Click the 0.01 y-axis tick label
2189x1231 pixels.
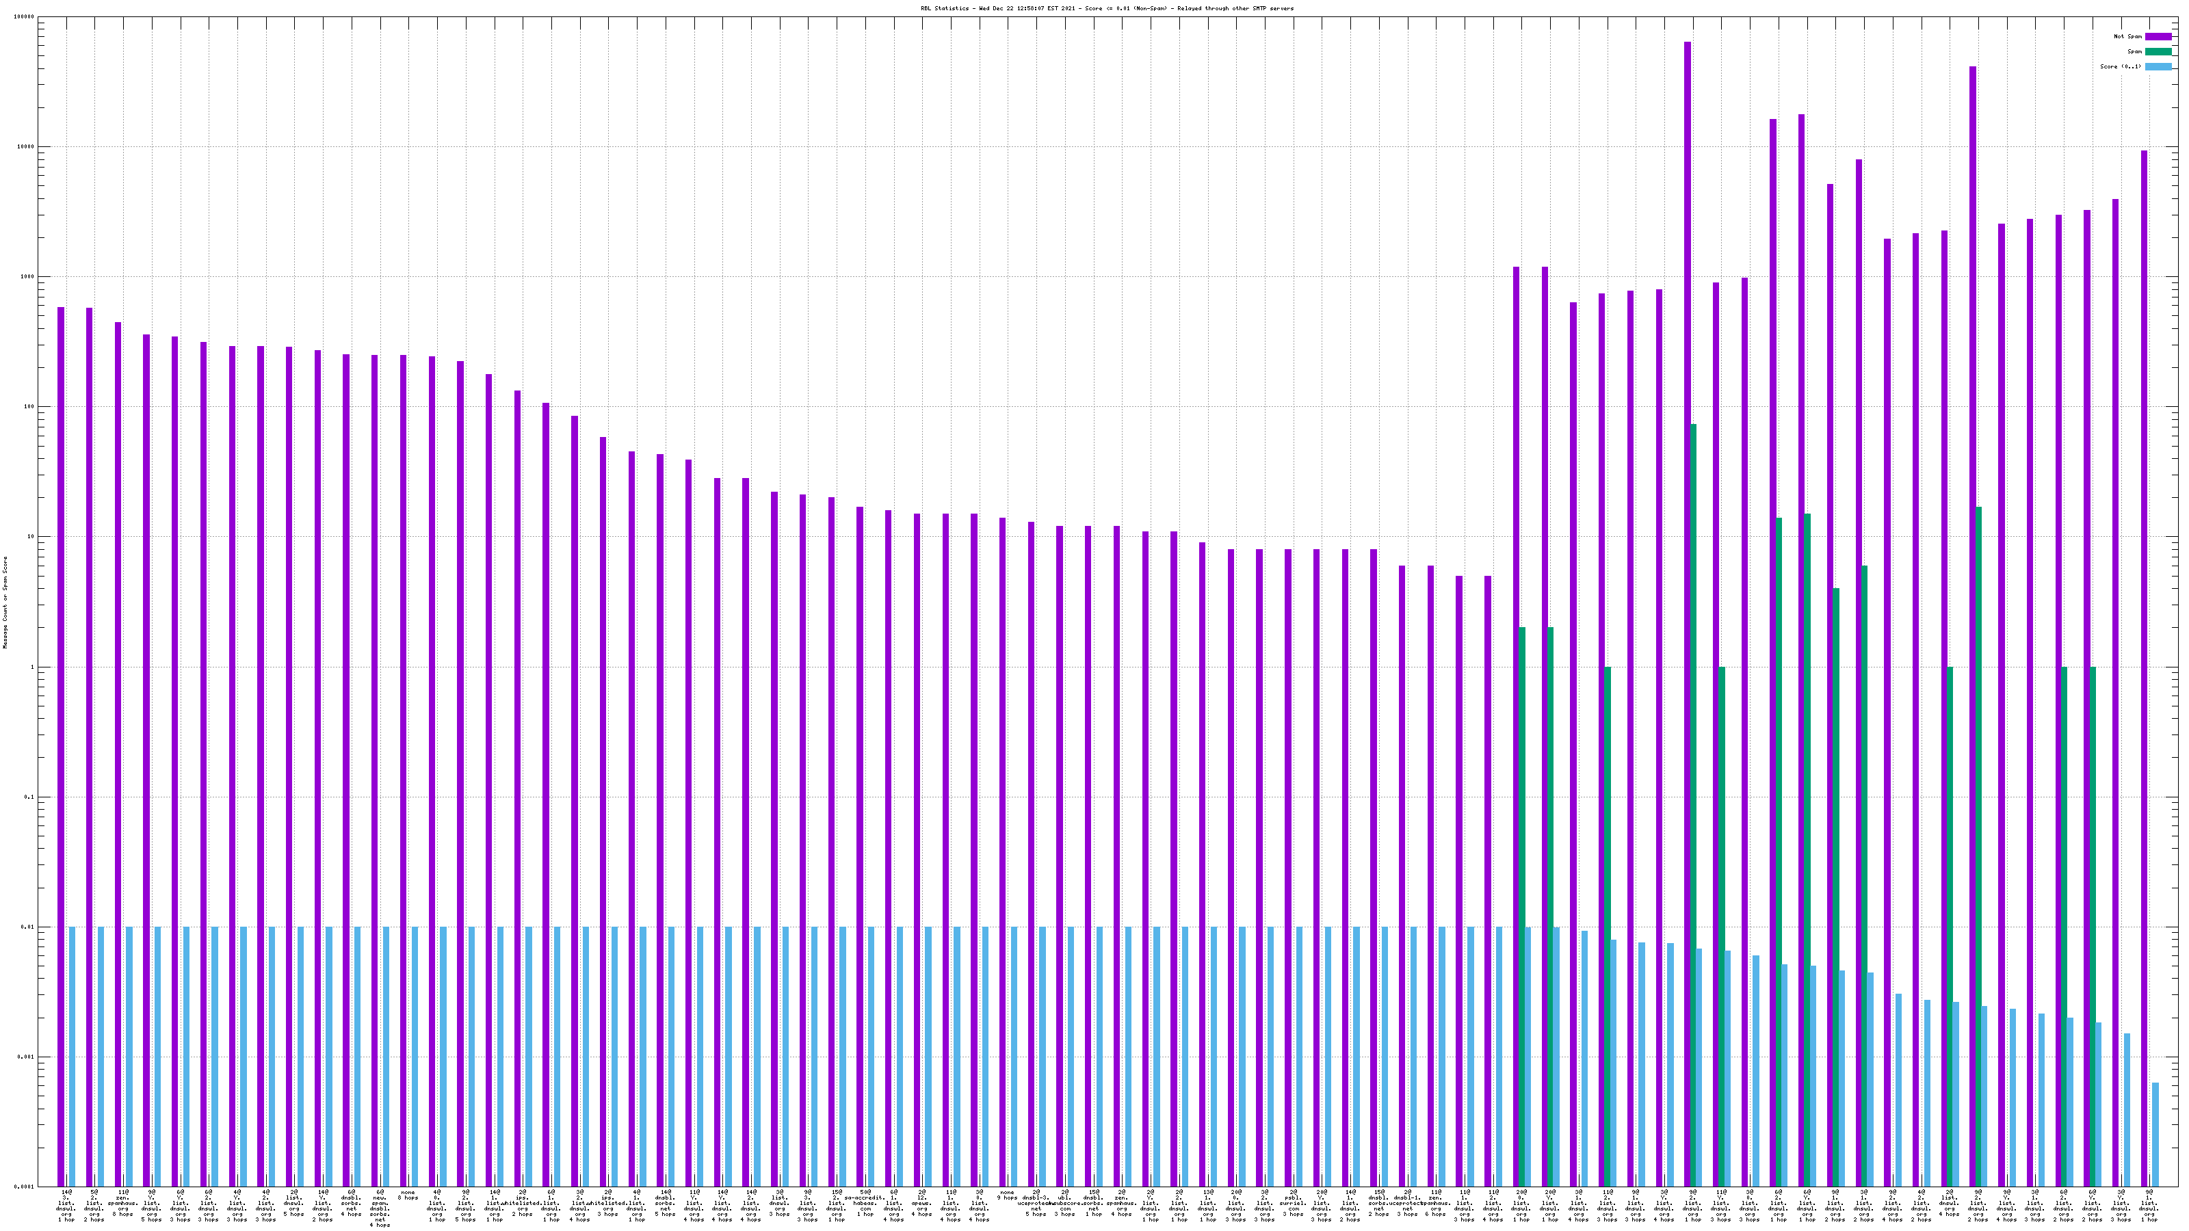28,927
